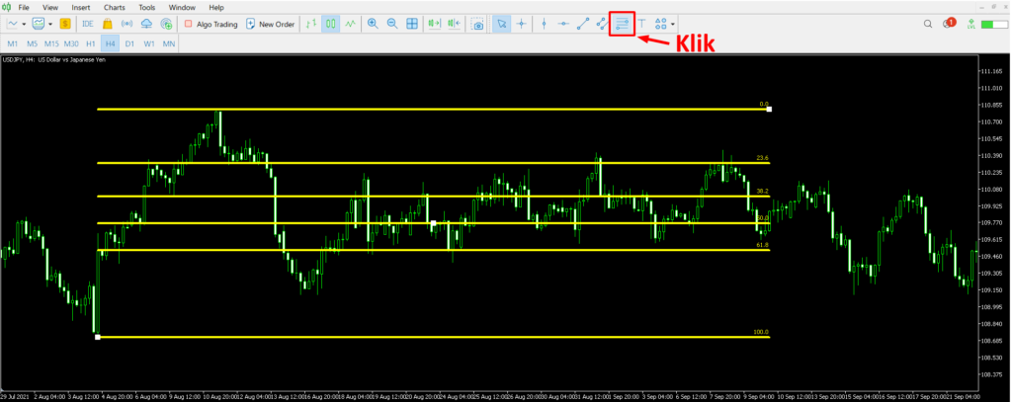Switch chart to line chart display
1012x402 pixels.
tap(350, 24)
